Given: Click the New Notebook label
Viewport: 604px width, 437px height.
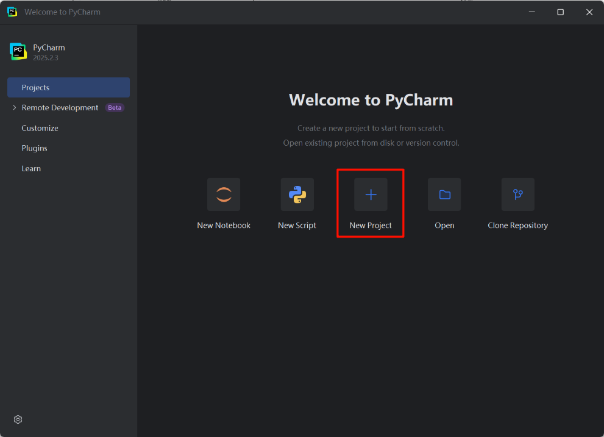Looking at the screenshot, I should 224,226.
